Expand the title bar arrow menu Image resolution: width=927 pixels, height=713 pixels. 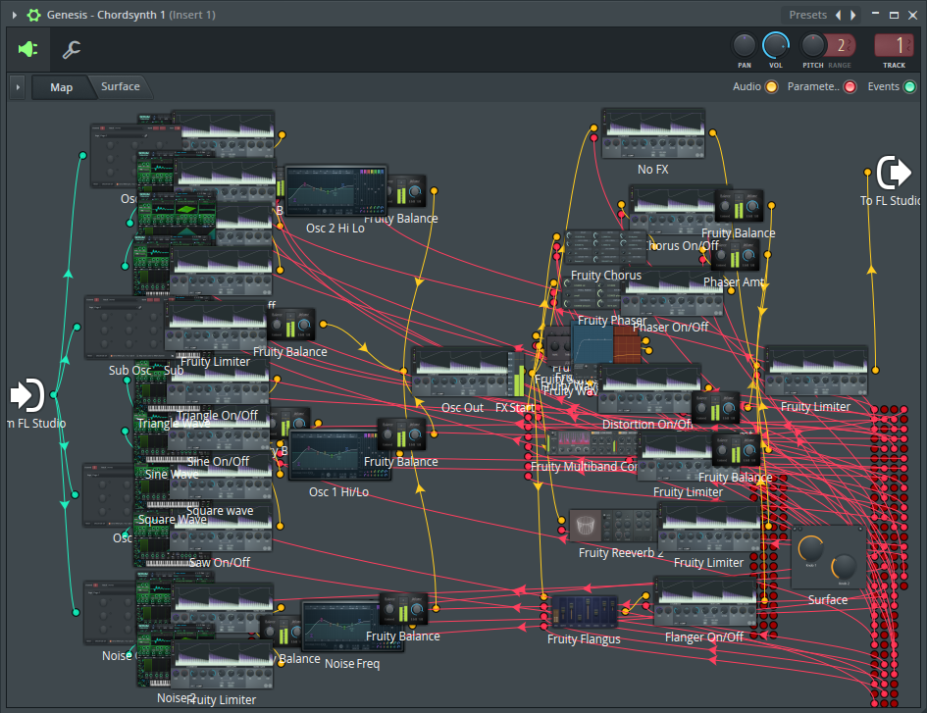point(15,15)
